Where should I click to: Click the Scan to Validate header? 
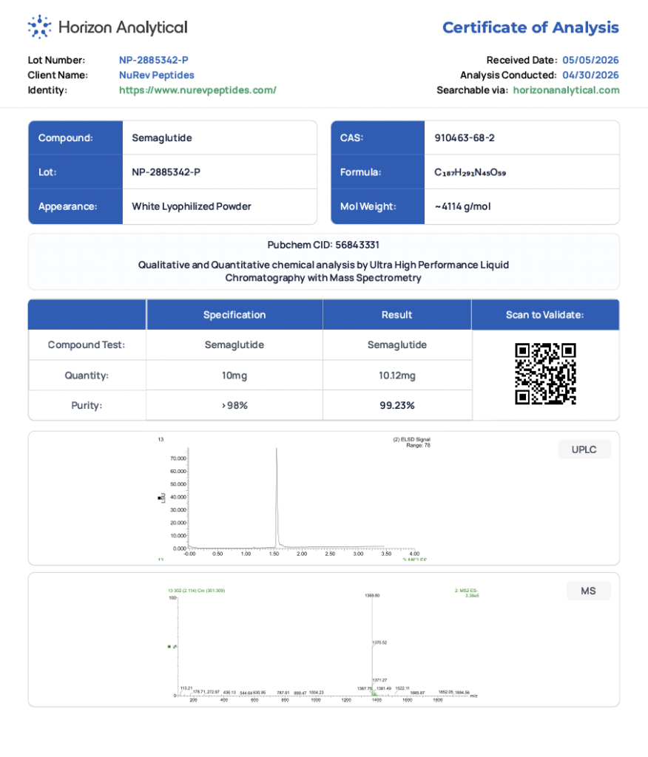click(x=545, y=315)
